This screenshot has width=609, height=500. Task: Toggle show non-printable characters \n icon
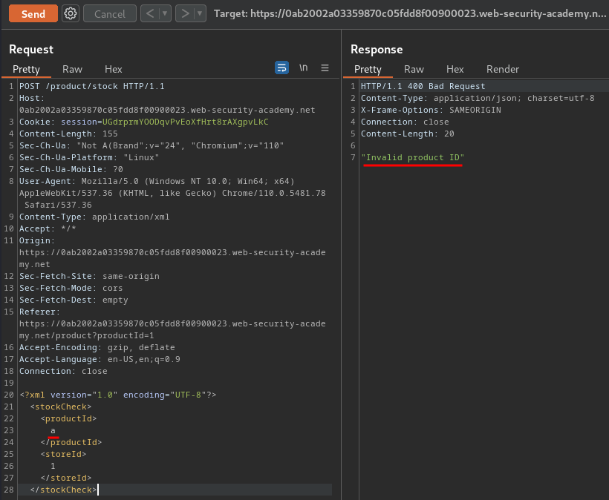pos(303,68)
